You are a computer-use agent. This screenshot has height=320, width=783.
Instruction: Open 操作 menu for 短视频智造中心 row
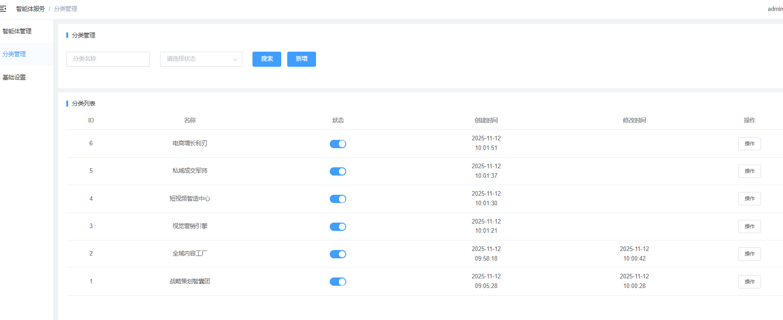point(749,199)
